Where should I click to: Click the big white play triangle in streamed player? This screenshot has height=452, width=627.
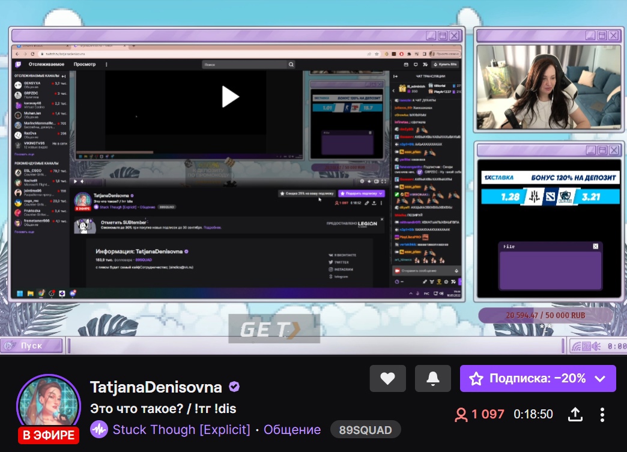pyautogui.click(x=231, y=97)
